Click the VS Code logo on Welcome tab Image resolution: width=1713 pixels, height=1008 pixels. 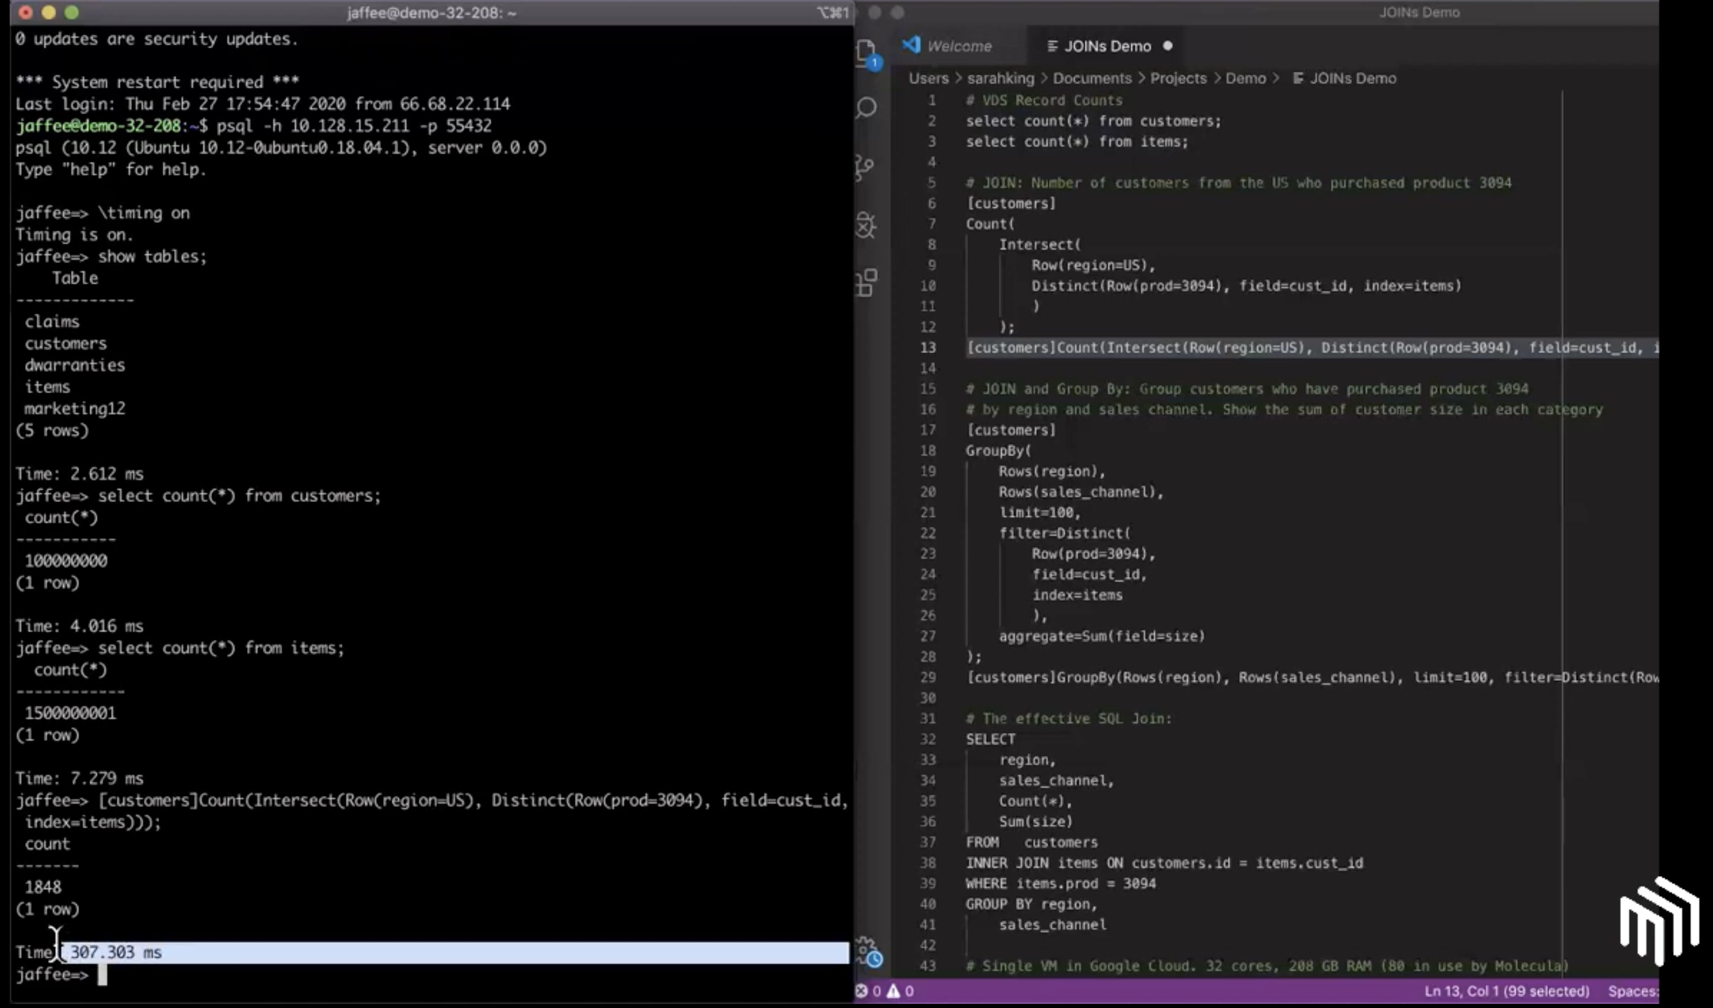point(911,45)
